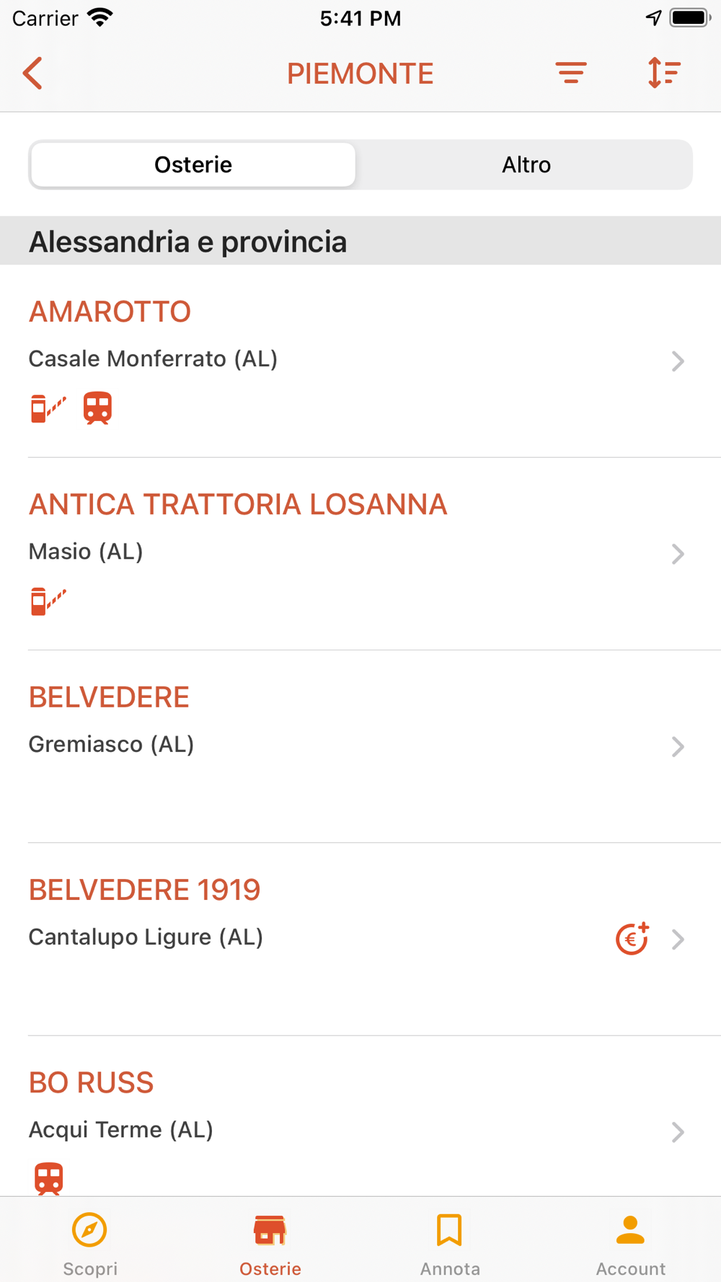Viewport: 721px width, 1282px height.
Task: Open Masio entry chevron
Action: (x=677, y=554)
